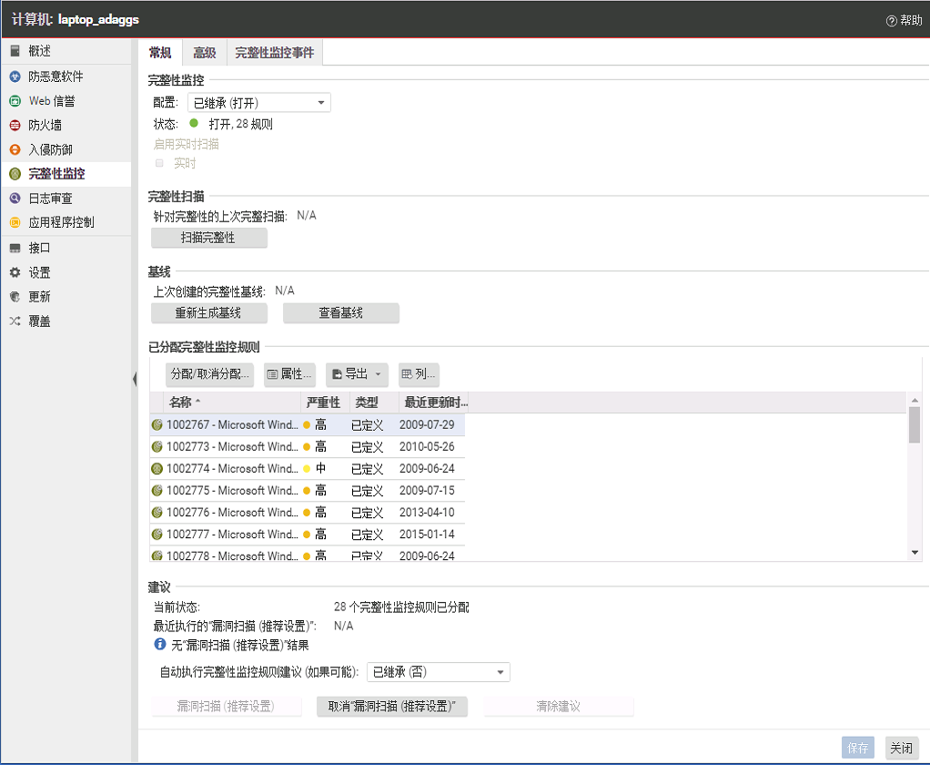Click the 防恶意软件 sidebar icon

click(x=15, y=76)
